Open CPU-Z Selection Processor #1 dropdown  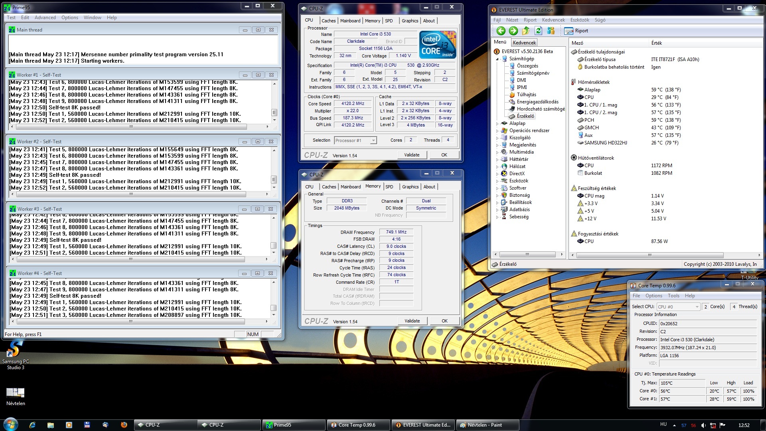tap(355, 140)
